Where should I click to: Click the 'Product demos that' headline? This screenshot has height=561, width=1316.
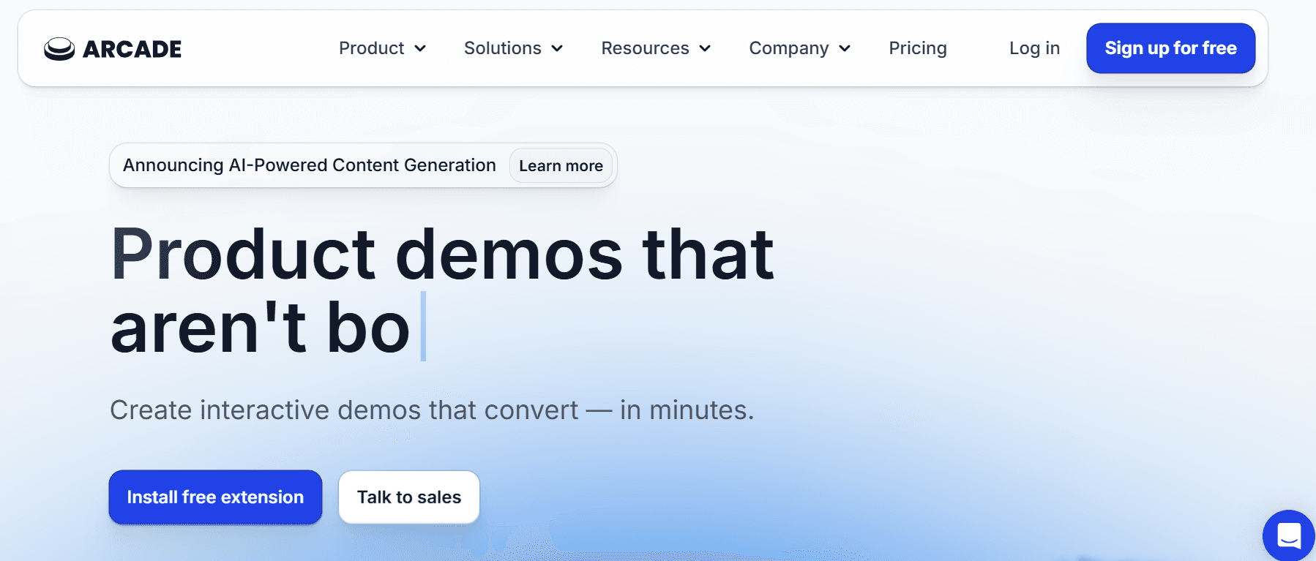click(442, 255)
